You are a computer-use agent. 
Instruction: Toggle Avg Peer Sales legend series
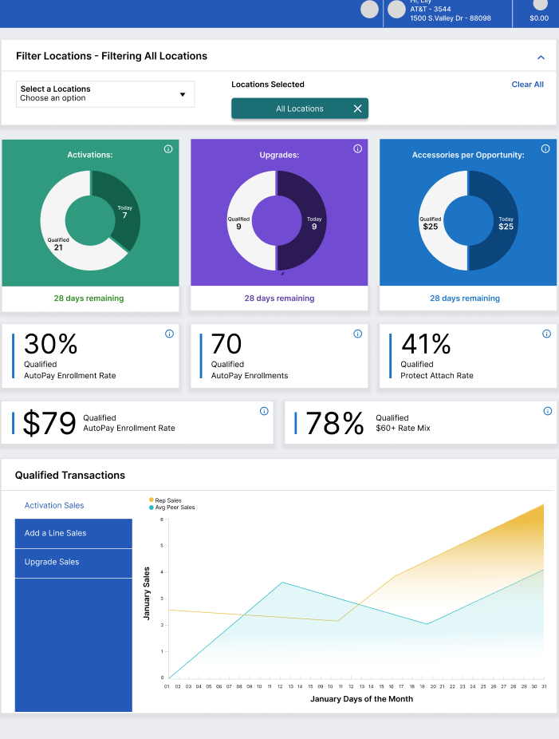tap(174, 508)
